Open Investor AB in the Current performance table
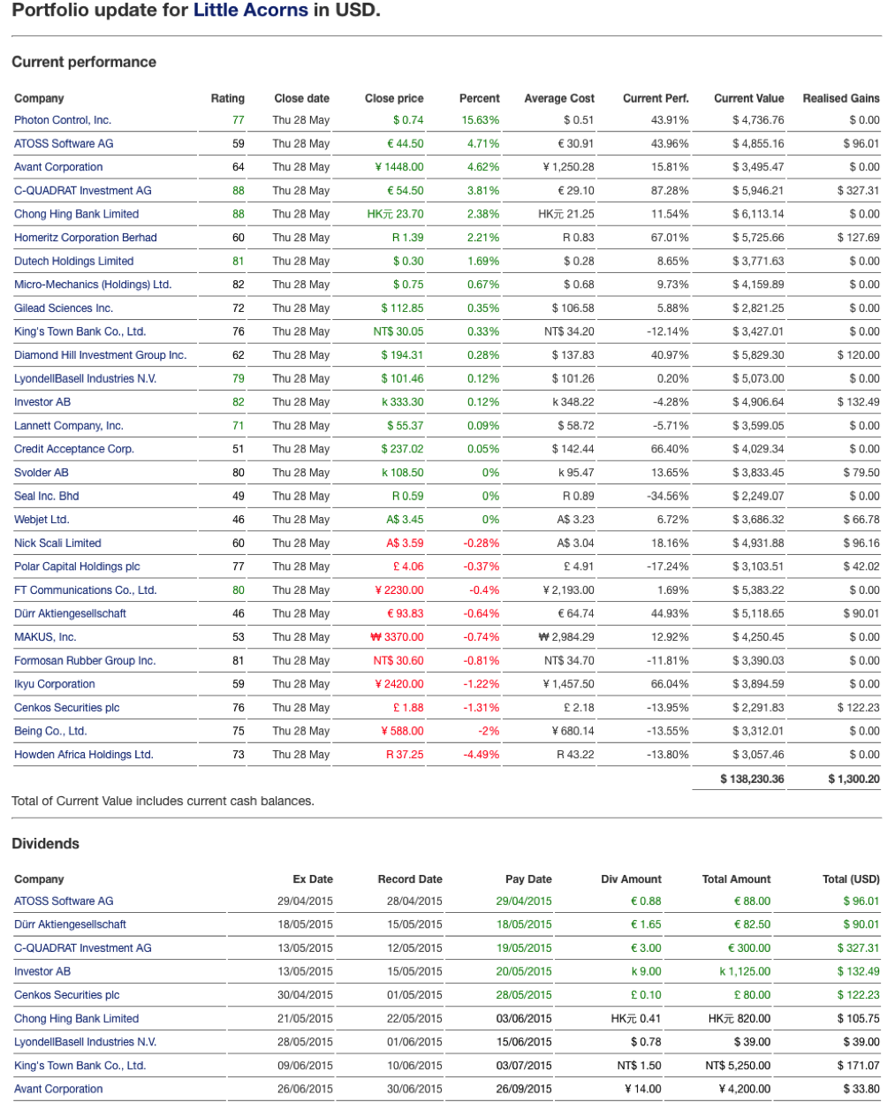Image resolution: width=895 pixels, height=1110 pixels. coord(42,402)
